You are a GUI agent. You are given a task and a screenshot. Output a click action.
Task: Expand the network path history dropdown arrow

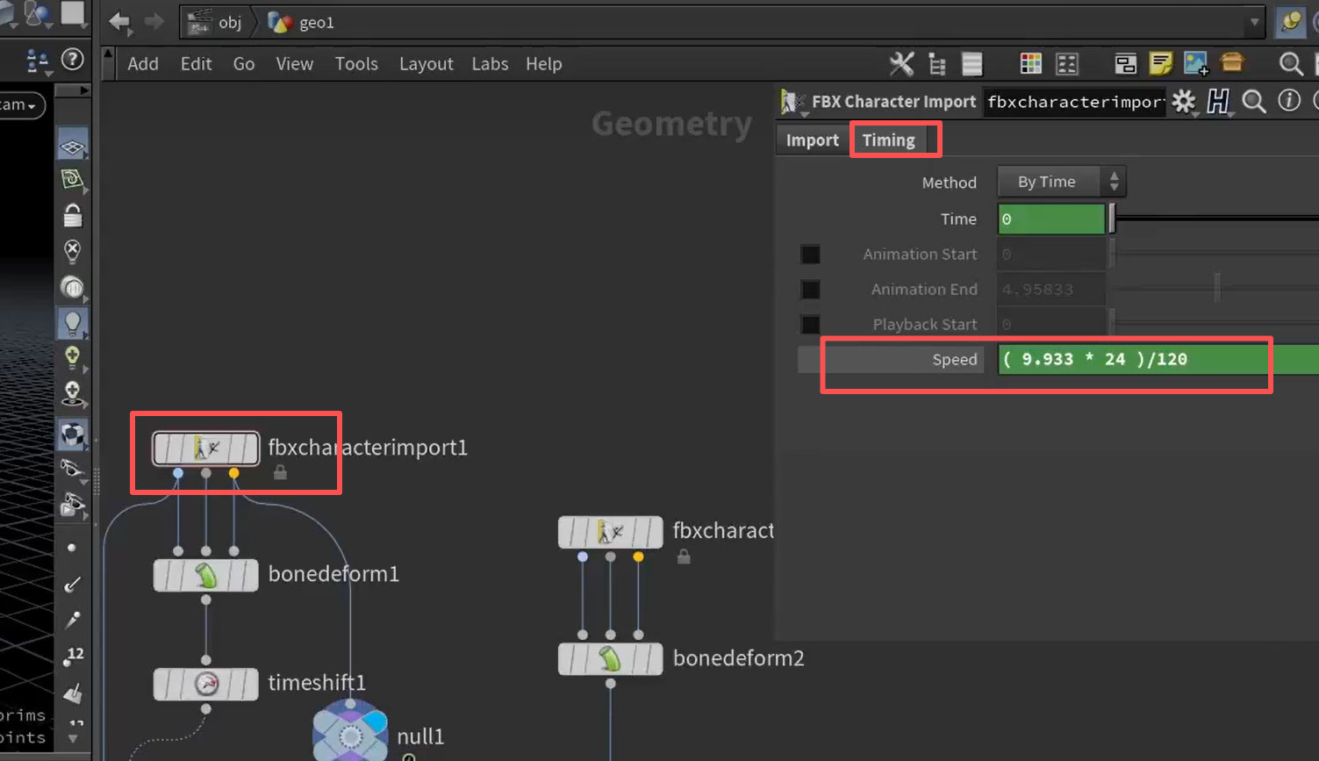tap(1254, 22)
